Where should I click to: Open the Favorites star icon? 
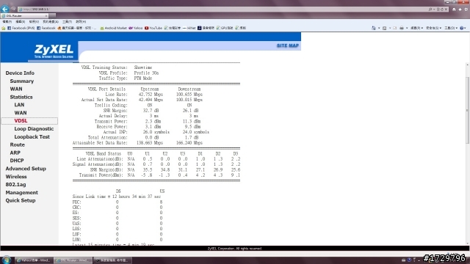[460, 10]
